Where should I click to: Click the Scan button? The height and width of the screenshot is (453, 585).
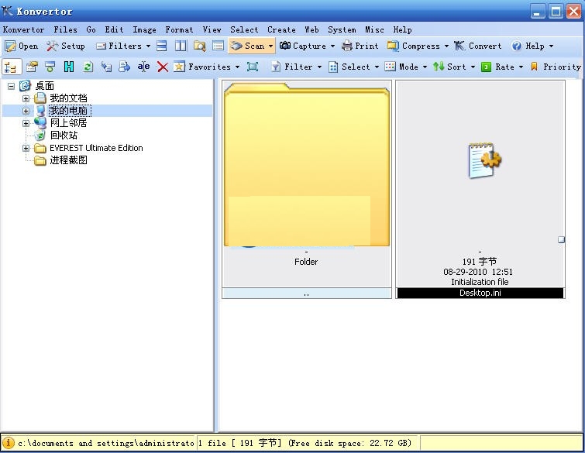(248, 46)
